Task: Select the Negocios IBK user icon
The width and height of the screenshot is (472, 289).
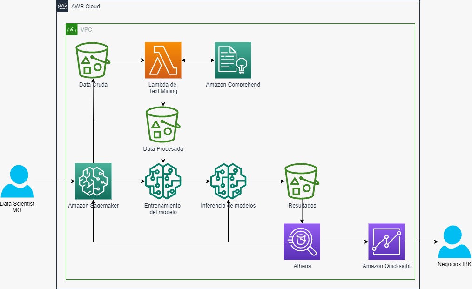Action: coord(454,242)
